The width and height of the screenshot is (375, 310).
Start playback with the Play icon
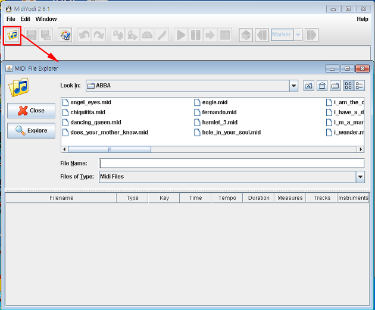pyautogui.click(x=181, y=35)
